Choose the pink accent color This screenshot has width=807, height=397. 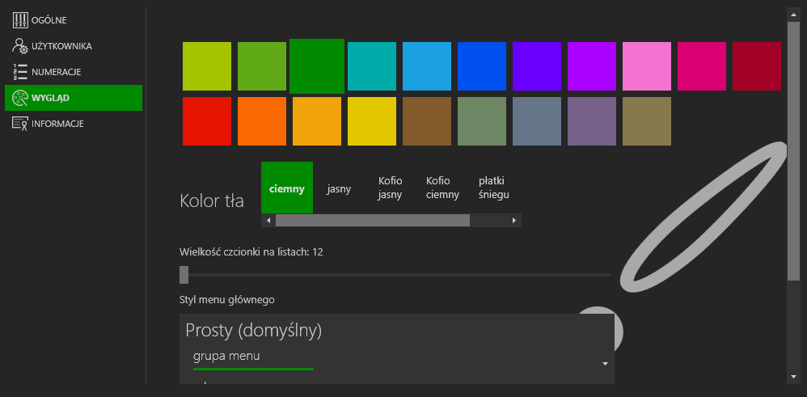pyautogui.click(x=647, y=66)
